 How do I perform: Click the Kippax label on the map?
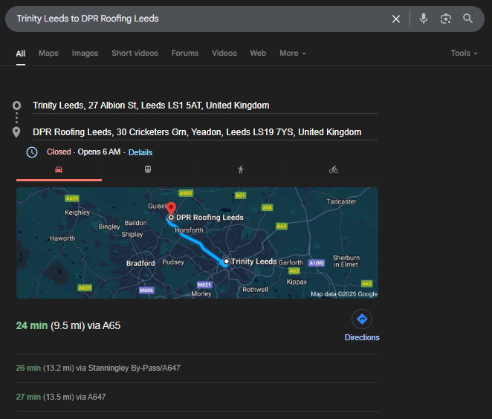(x=297, y=282)
